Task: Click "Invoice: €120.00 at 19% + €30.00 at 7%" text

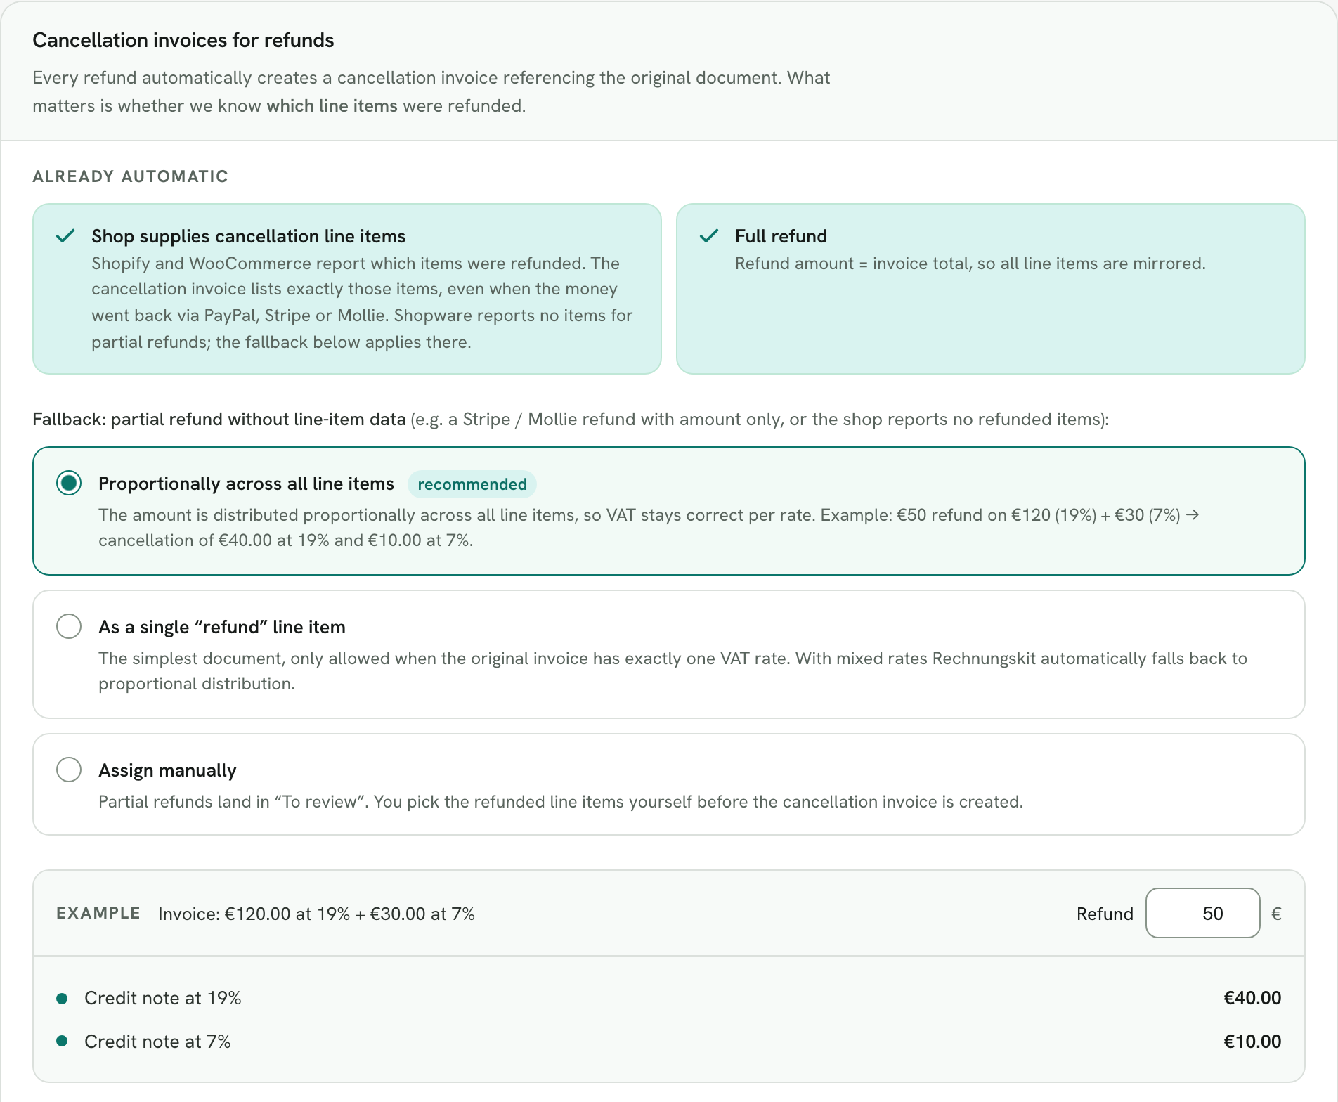Action: pyautogui.click(x=316, y=914)
